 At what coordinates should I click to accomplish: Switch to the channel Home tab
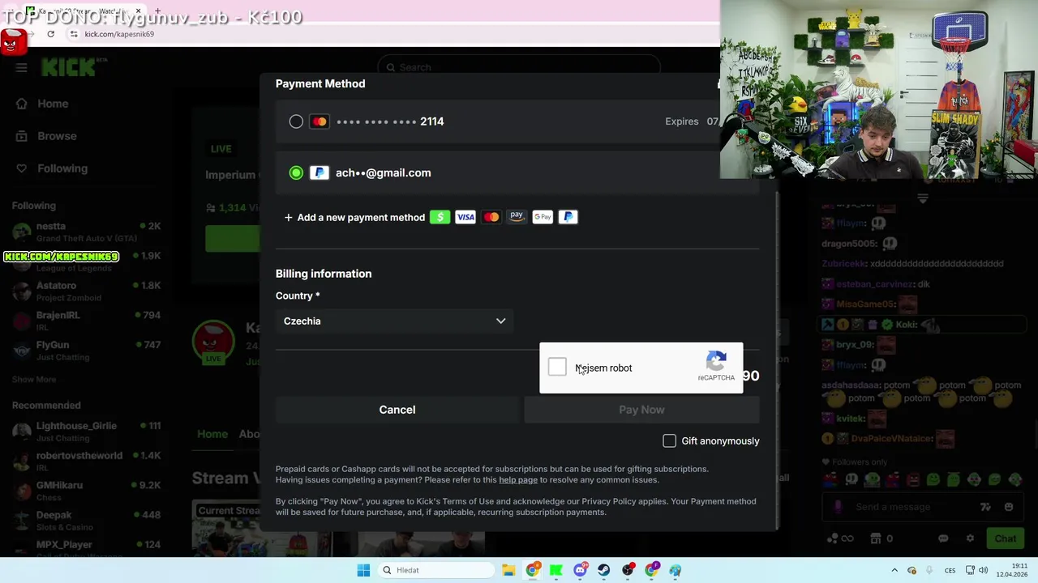212,434
